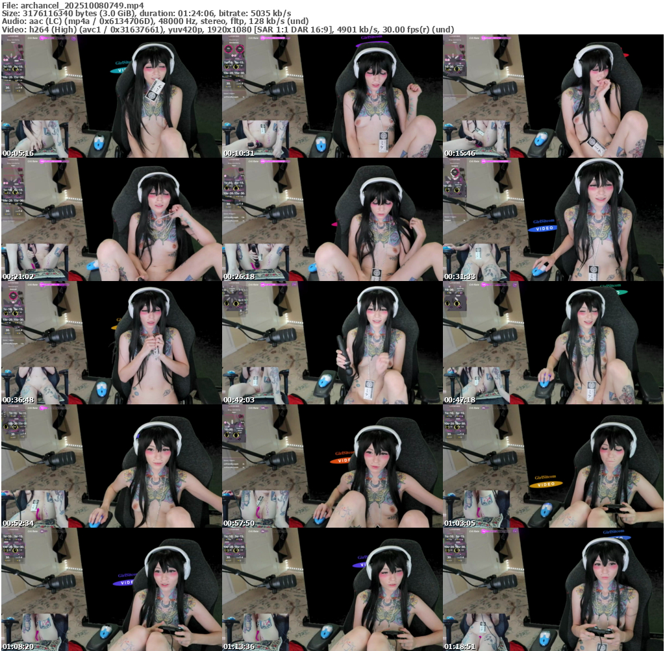
Task: Select the thumbnail stamped 00:05:16
Action: [x=112, y=96]
